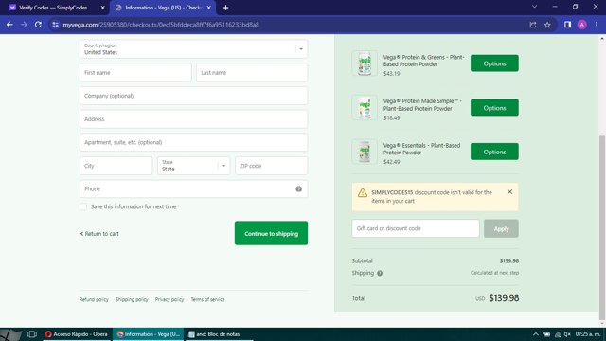Open Acceso Rápido Opera taskbar item

(76, 334)
